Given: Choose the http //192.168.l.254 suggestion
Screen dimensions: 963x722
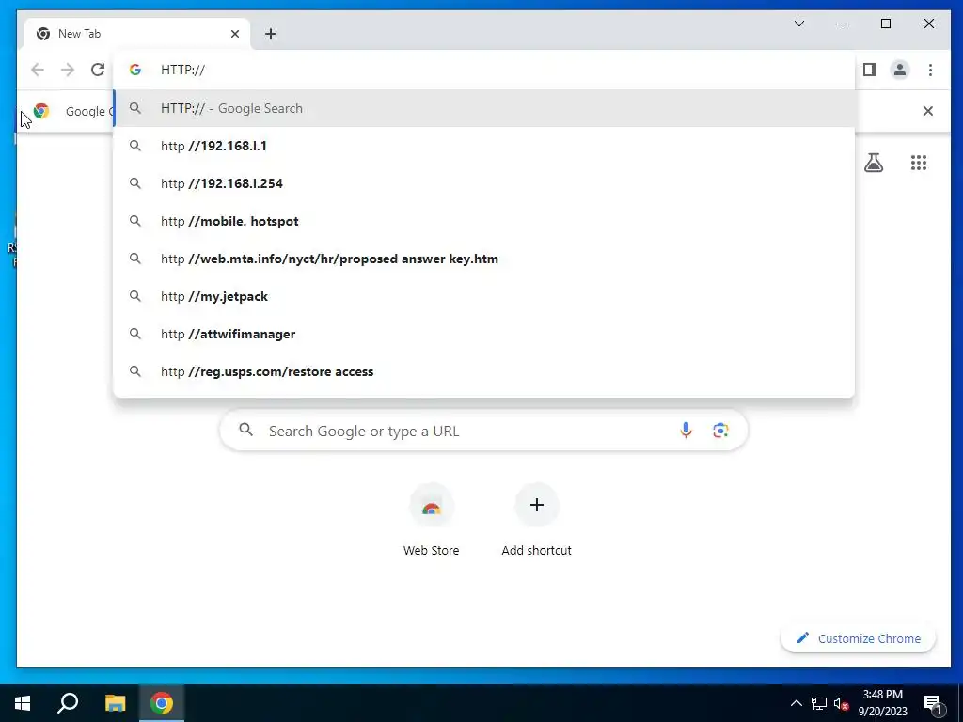Looking at the screenshot, I should click(x=484, y=183).
